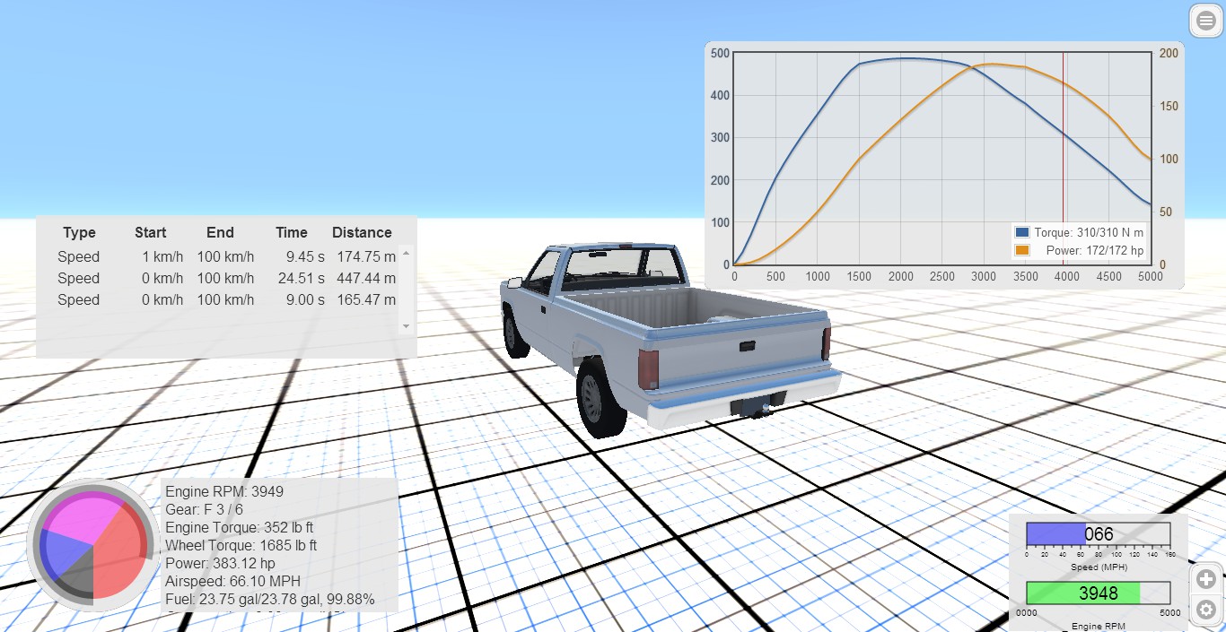This screenshot has width=1226, height=632.
Task: Click the Wheel Torque: 1685 lb ft line
Action: pyautogui.click(x=241, y=545)
